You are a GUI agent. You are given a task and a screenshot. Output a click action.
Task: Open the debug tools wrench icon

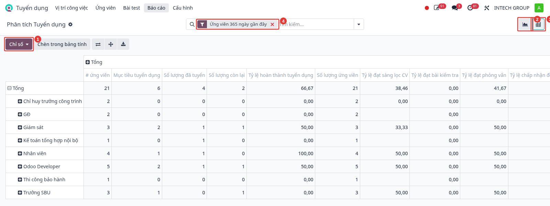486,8
